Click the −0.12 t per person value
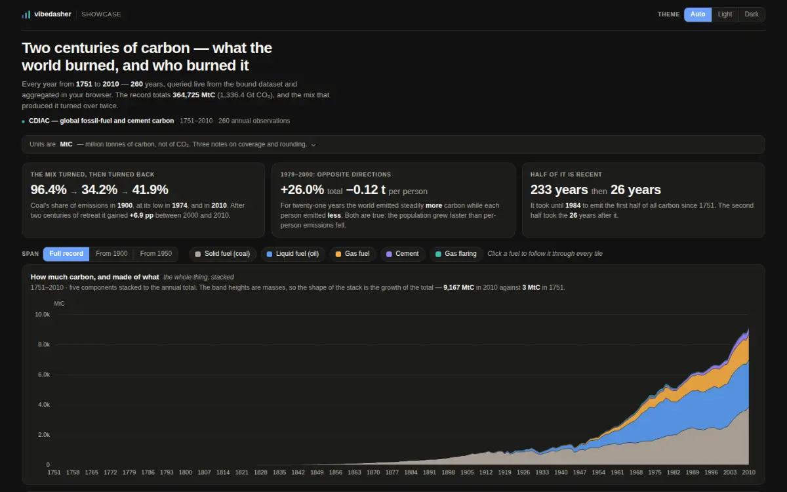The image size is (787, 492). (366, 190)
